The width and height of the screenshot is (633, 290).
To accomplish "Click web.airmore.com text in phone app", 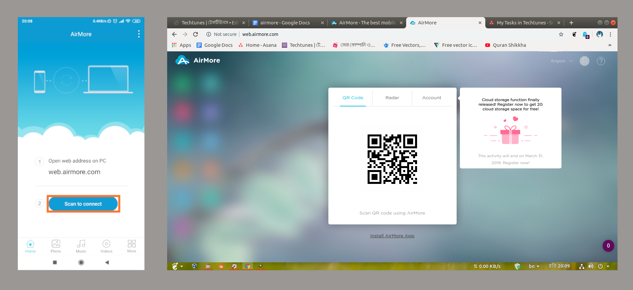I will (75, 172).
